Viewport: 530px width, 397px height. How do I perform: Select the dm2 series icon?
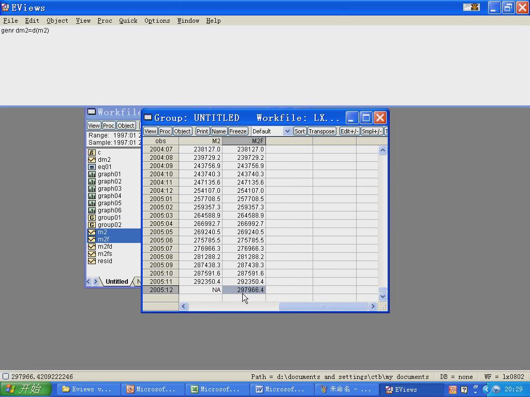(92, 160)
